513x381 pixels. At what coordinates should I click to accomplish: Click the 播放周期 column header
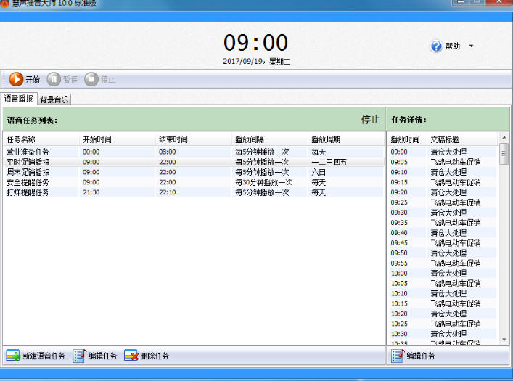click(345, 139)
